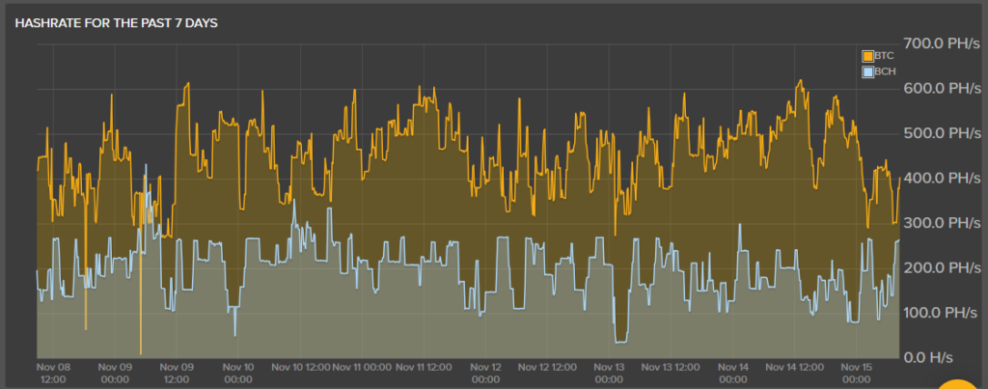
Task: Click the 700.0 PH/s axis label
Action: 940,43
